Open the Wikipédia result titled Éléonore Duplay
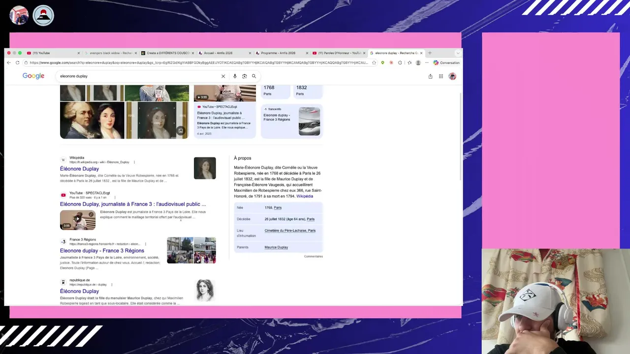The height and width of the screenshot is (354, 630). tap(79, 169)
